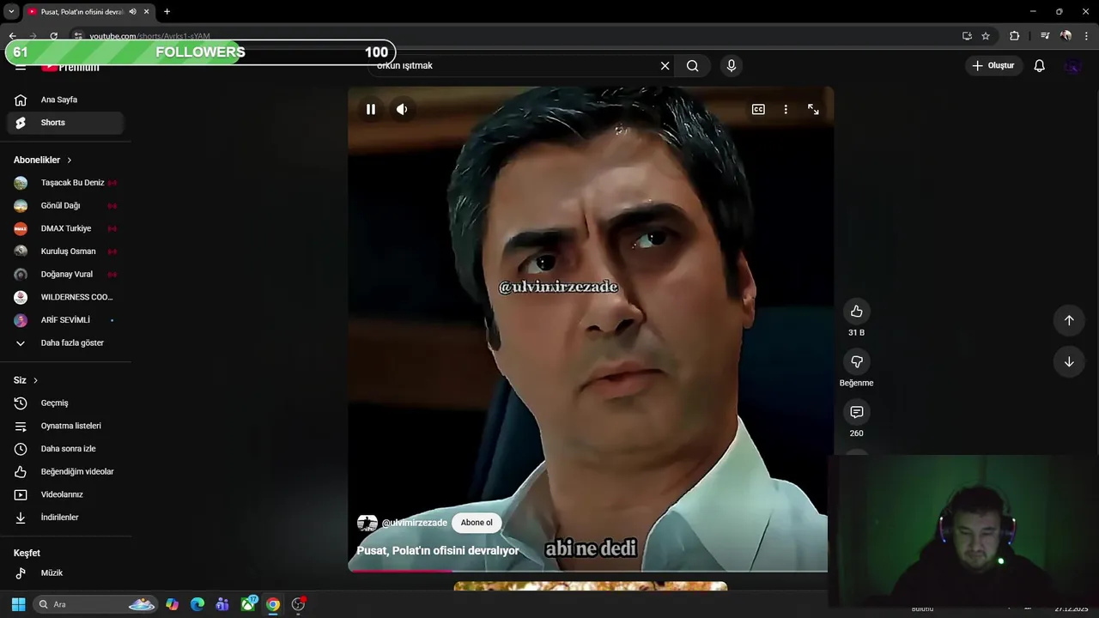Go to Ana Sayfa home
Viewport: 1099px width, 618px height.
point(65,100)
